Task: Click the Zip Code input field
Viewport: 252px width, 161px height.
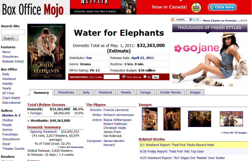Action: point(112,77)
